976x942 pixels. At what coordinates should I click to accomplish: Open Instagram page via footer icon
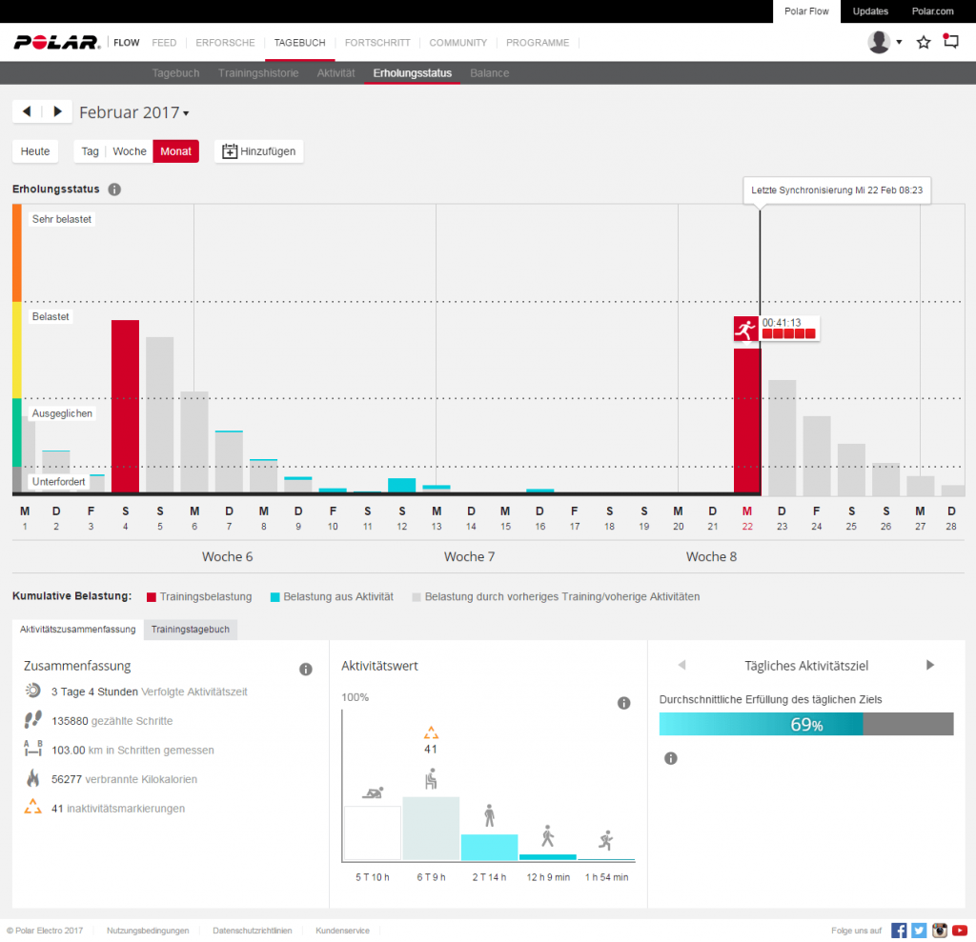pos(940,931)
